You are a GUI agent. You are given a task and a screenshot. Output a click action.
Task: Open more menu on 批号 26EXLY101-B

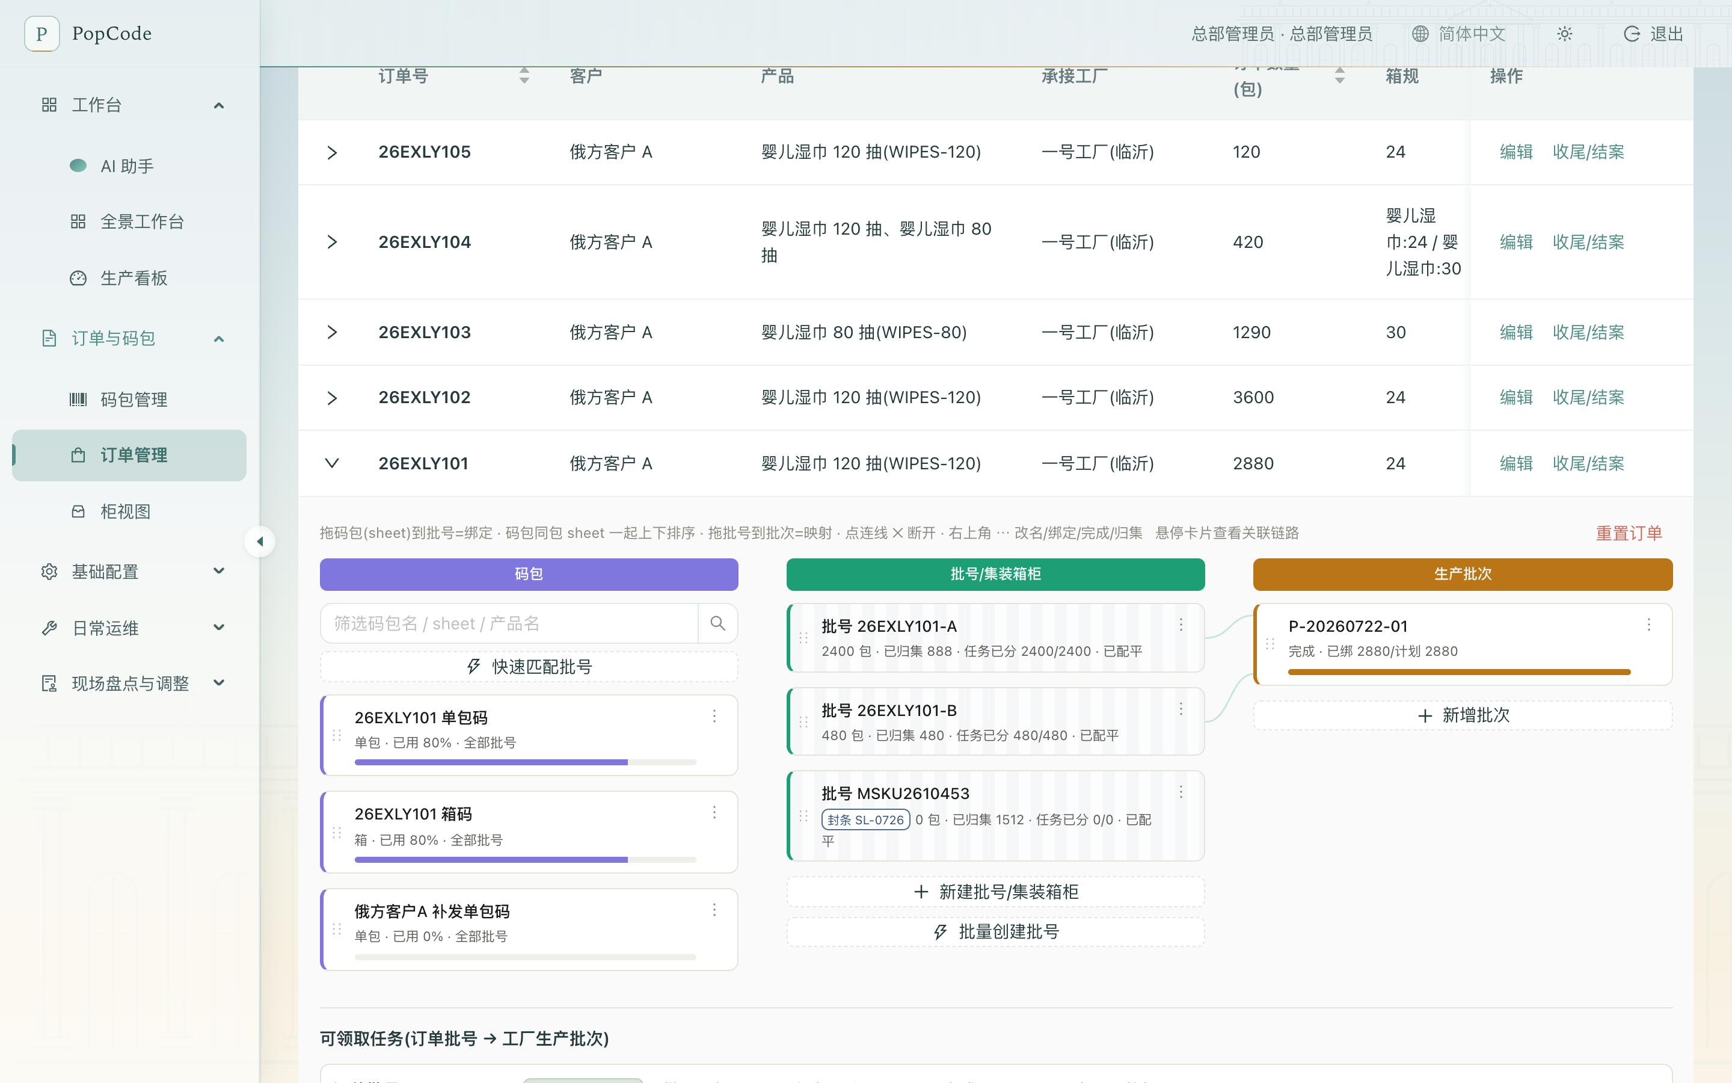(x=1181, y=709)
